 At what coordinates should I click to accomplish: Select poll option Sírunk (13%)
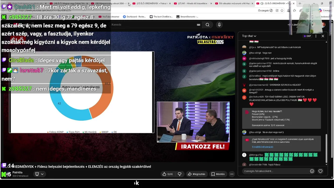click(271, 120)
